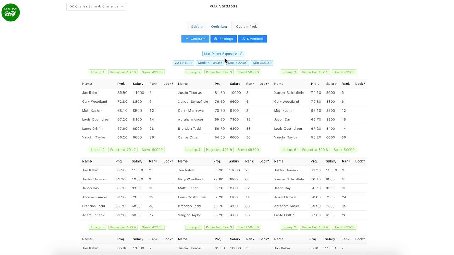
Task: Click the 58.00 projection value
Action: (x=316, y=197)
